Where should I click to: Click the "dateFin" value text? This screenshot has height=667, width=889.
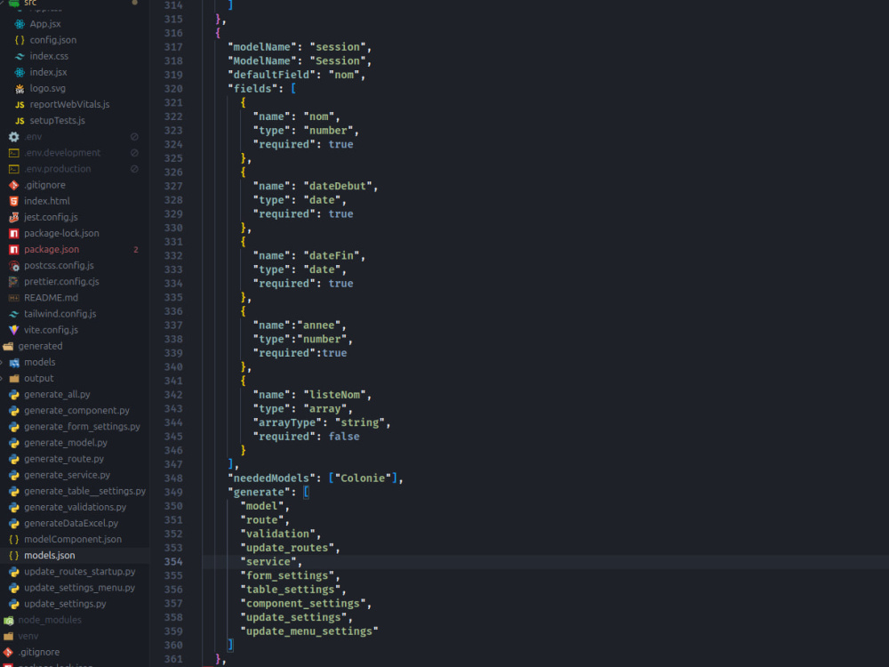pyautogui.click(x=331, y=256)
